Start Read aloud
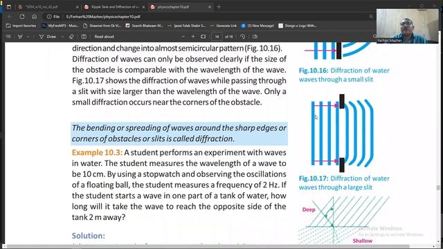This screenshot has height=249, width=443. 105,37
